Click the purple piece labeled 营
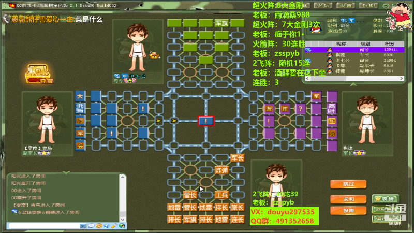 click(x=269, y=109)
